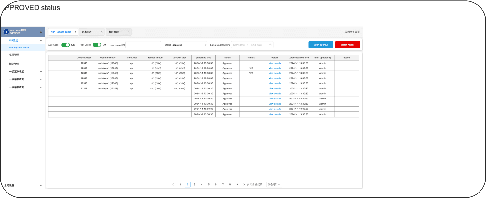Click the action column header
Viewport: 486px width, 198px height.
(x=347, y=57)
